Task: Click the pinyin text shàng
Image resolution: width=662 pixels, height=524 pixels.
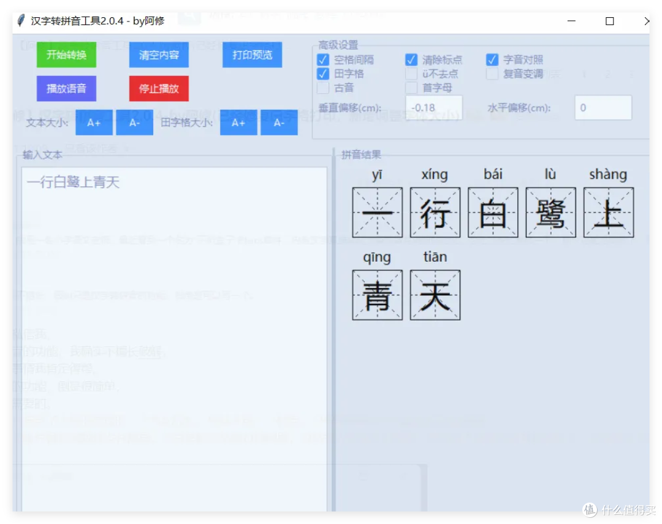Action: (608, 175)
